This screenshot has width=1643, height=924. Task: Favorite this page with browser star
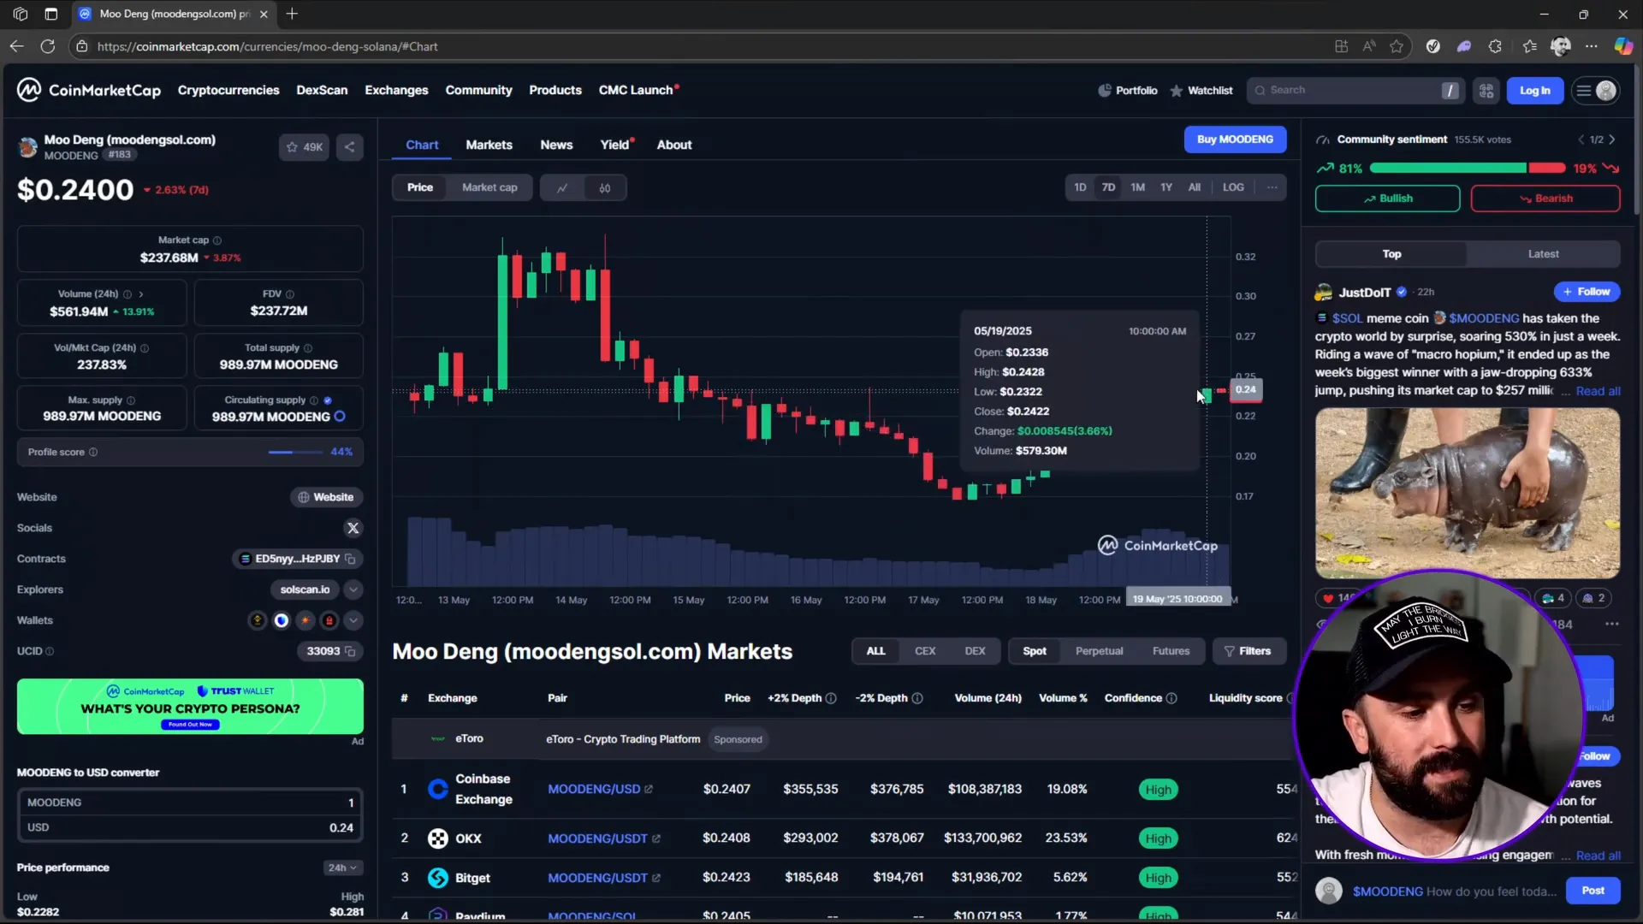click(x=1397, y=46)
